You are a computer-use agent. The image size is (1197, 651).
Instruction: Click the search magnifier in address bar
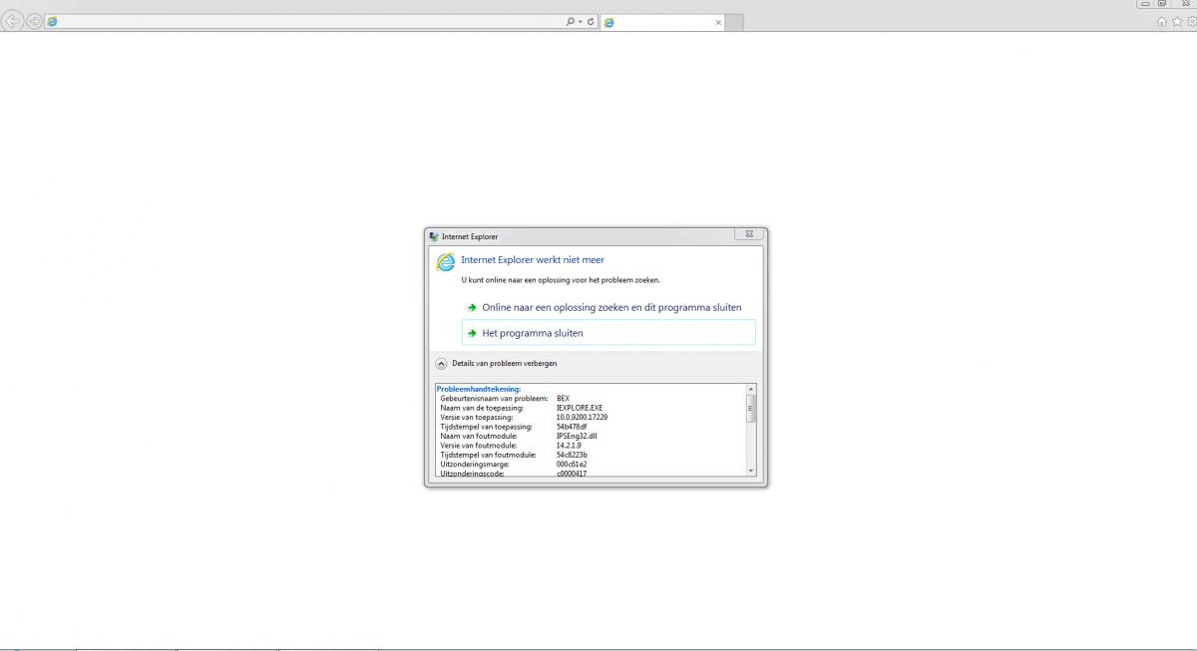pyautogui.click(x=570, y=21)
